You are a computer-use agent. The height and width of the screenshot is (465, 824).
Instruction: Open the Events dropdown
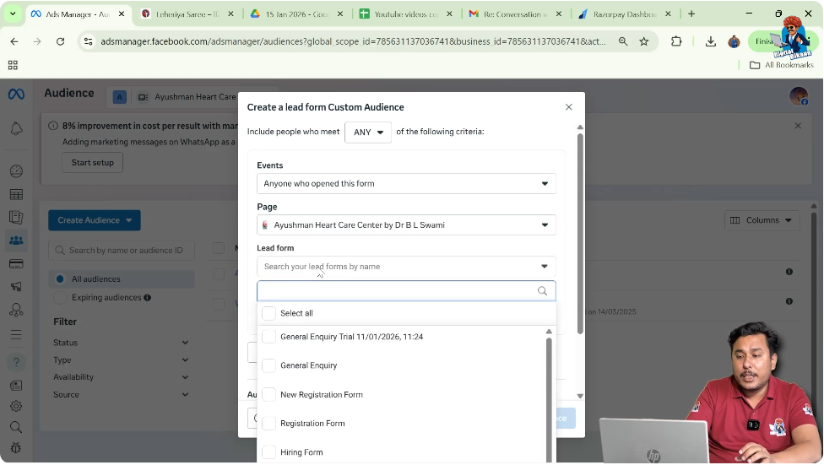[406, 184]
